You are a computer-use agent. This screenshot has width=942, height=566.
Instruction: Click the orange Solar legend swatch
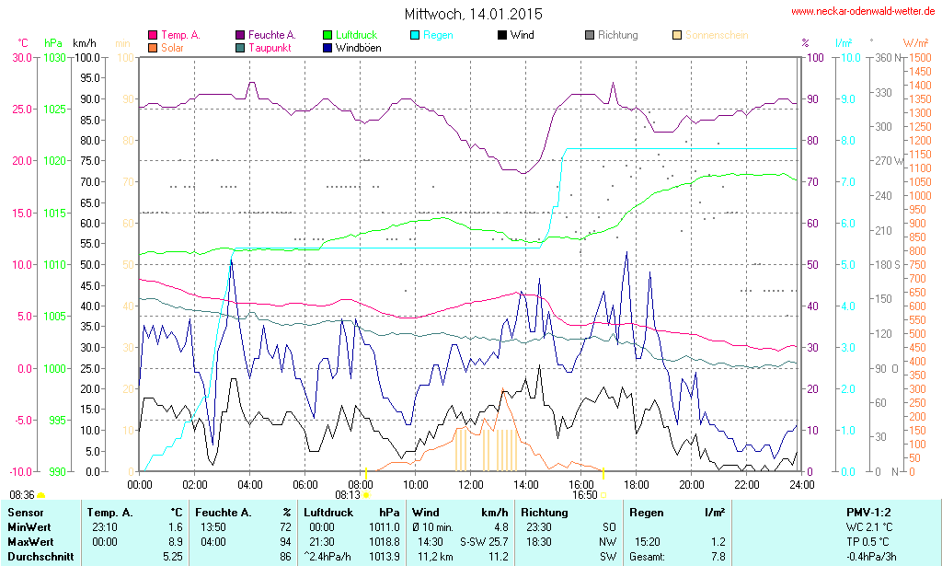pos(153,47)
